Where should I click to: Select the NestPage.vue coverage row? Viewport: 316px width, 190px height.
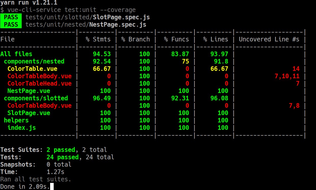point(28,91)
